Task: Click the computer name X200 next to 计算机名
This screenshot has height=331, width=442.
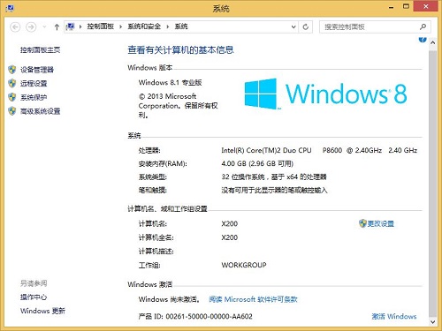Action: [230, 224]
